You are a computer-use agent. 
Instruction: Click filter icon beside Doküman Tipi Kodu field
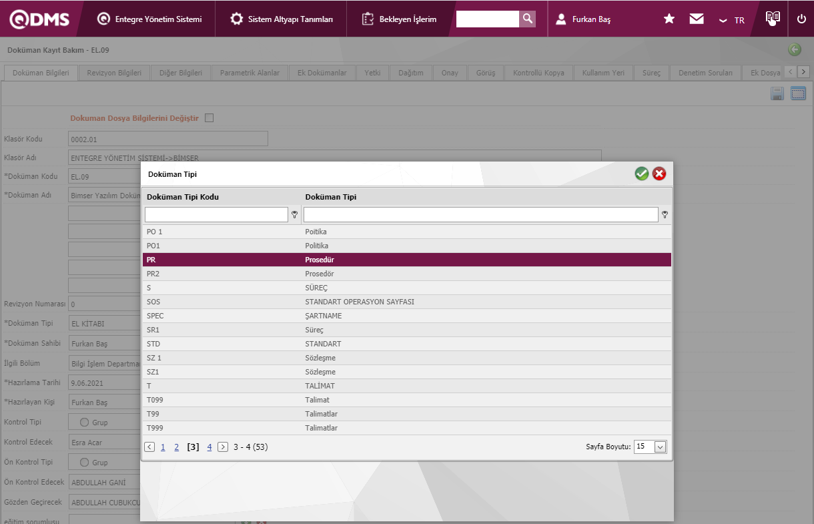tap(294, 215)
